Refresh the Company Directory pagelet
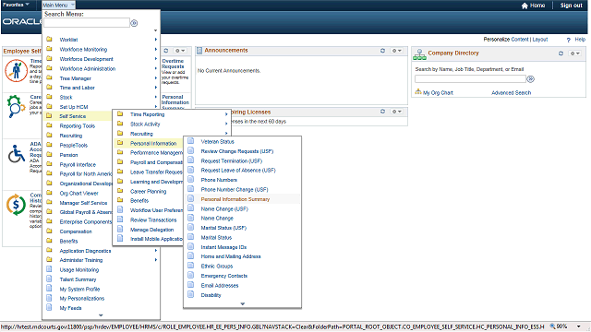Image resolution: width=591 pixels, height=332 pixels. pos(561,53)
